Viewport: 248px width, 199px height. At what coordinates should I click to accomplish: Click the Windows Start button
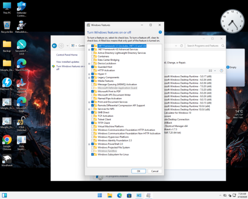pos(100,196)
